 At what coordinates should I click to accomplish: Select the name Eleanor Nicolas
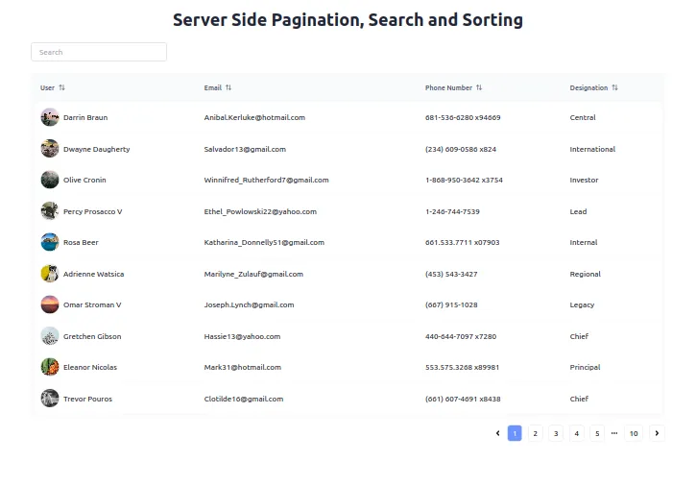coord(90,368)
